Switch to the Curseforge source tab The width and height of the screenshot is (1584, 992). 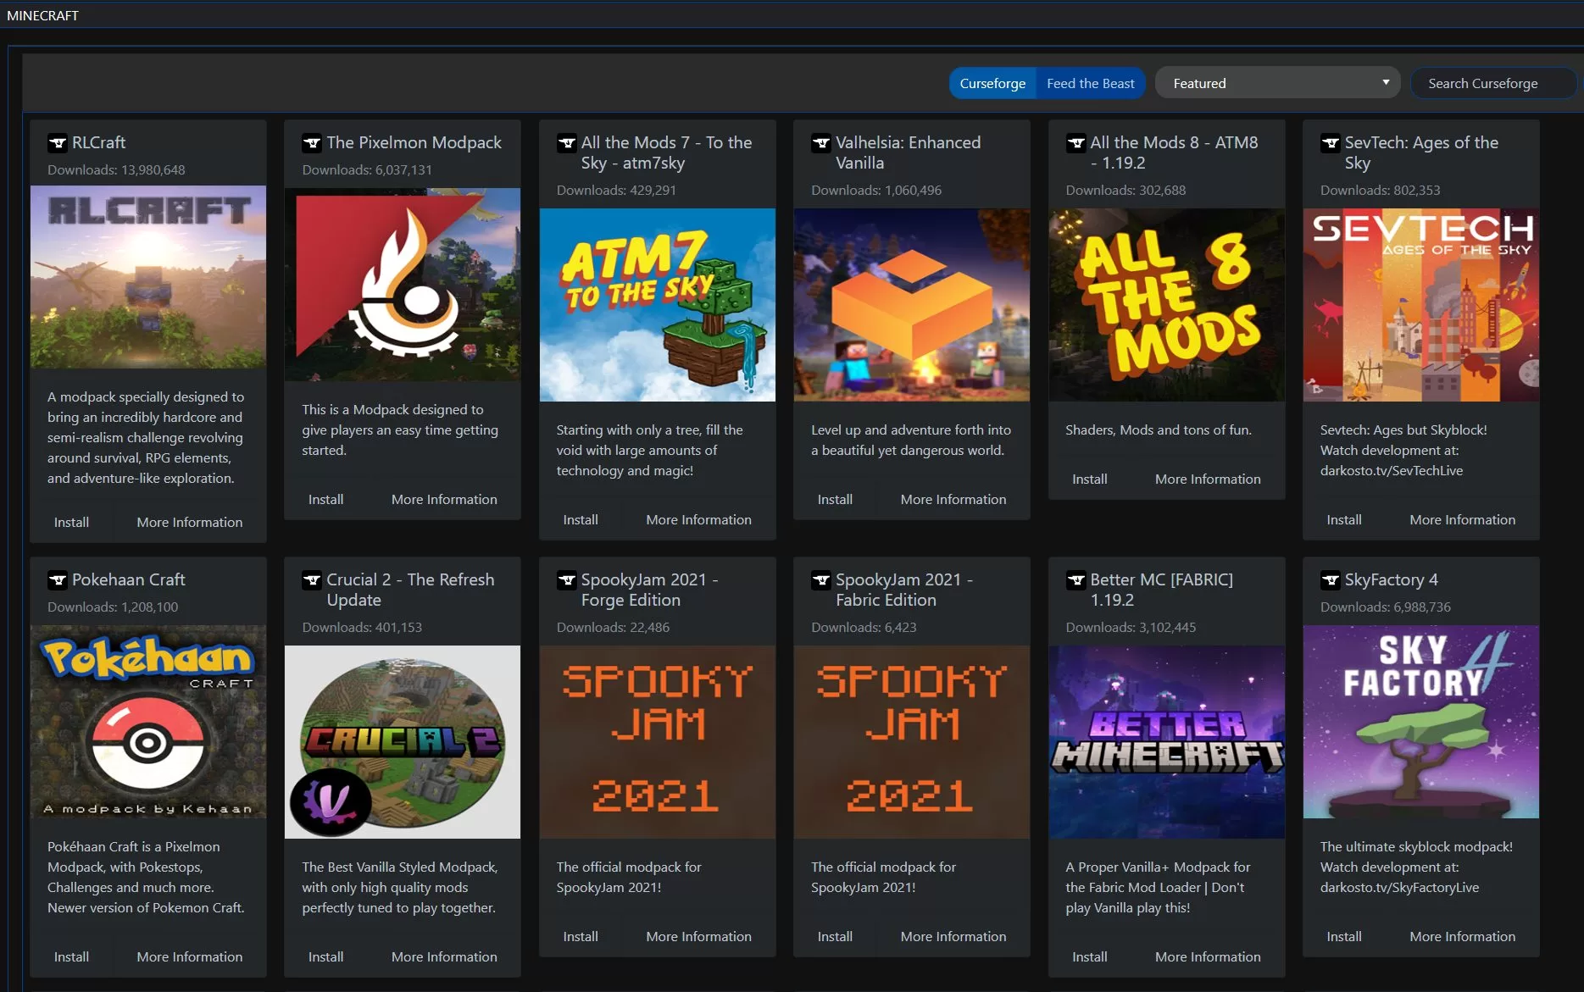992,83
